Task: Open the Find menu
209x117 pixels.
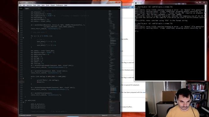Action: tap(35, 5)
